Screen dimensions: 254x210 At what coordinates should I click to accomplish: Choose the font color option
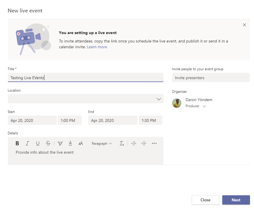[70, 143]
